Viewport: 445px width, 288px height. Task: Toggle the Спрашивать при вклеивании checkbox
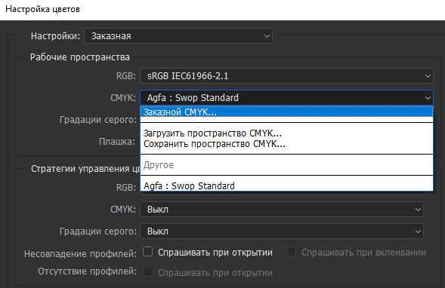point(291,252)
